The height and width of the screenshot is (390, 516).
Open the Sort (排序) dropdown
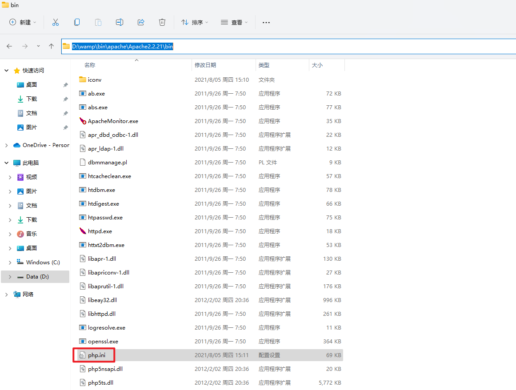pyautogui.click(x=195, y=22)
